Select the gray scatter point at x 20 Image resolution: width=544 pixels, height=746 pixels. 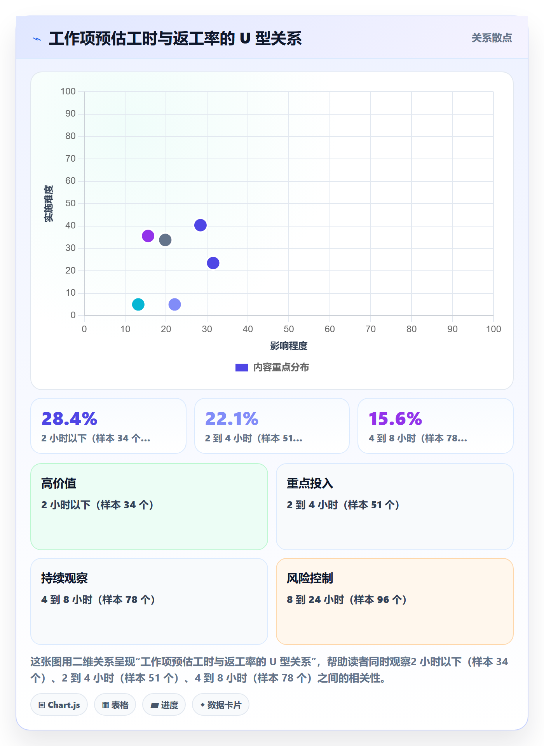(165, 240)
